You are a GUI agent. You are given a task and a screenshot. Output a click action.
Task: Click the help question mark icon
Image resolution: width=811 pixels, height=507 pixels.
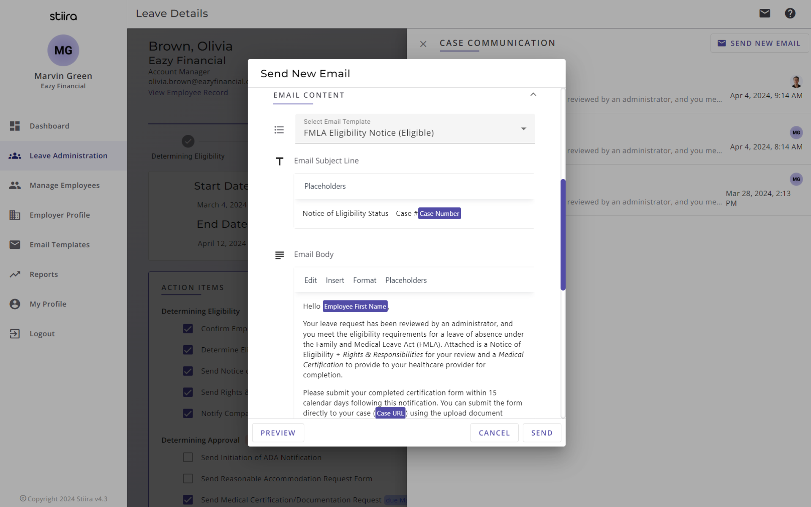tap(790, 13)
